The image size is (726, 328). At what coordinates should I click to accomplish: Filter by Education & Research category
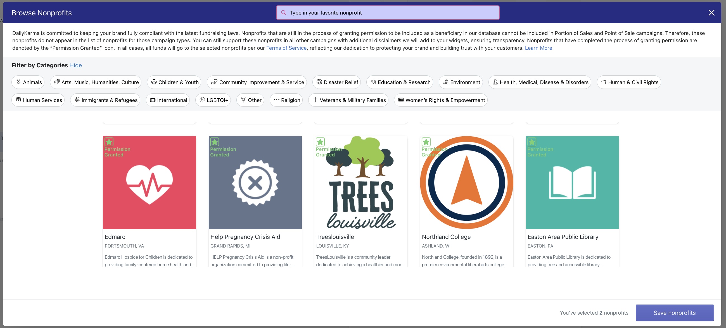pyautogui.click(x=399, y=82)
